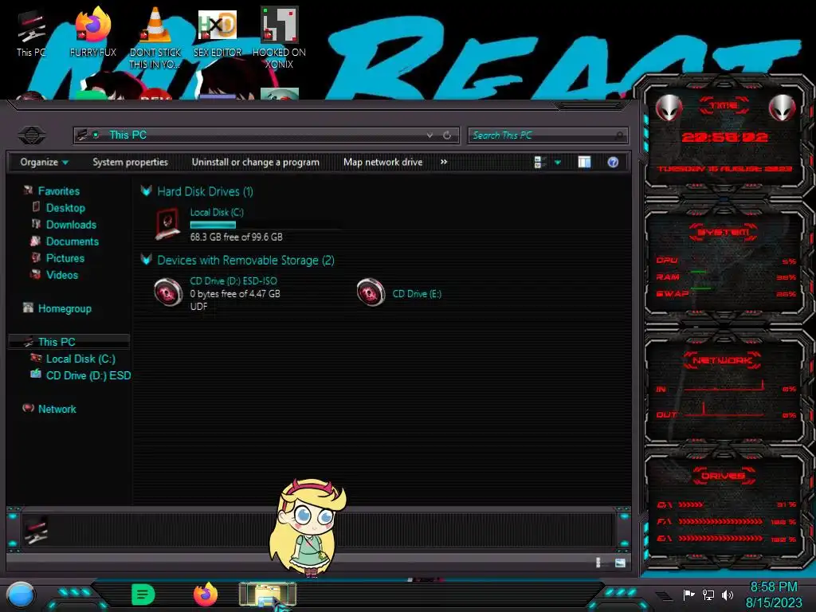Viewport: 816px width, 612px height.
Task: Click the Search This PC field
Action: (548, 135)
